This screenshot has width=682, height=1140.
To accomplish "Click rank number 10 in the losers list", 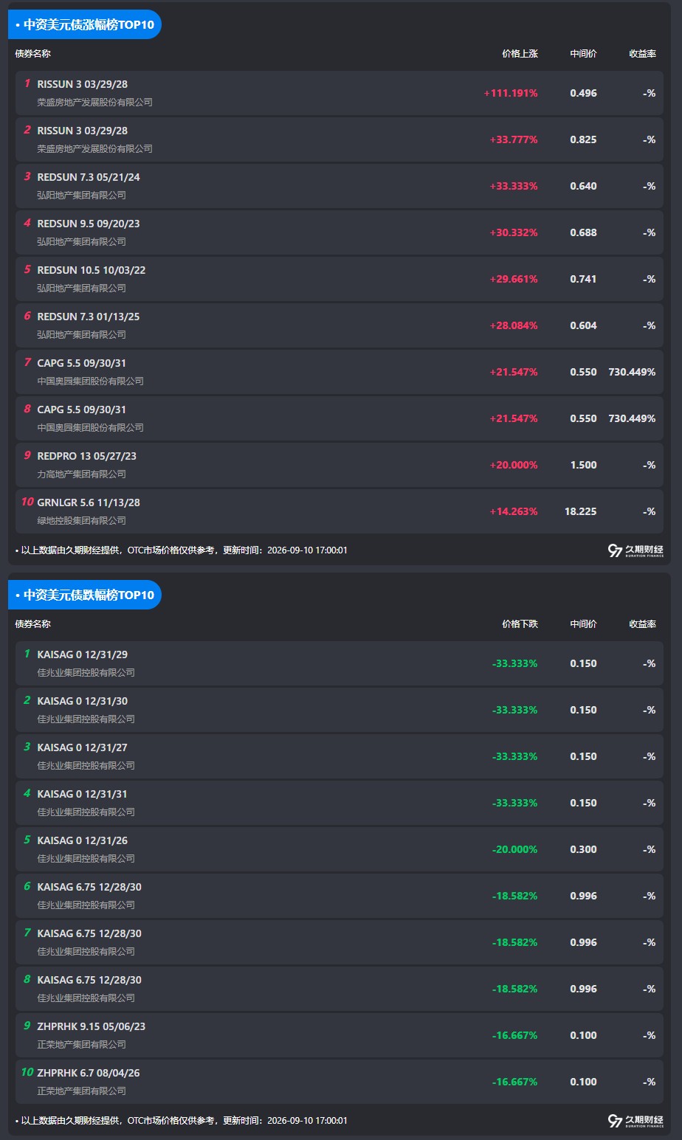I will point(27,1072).
